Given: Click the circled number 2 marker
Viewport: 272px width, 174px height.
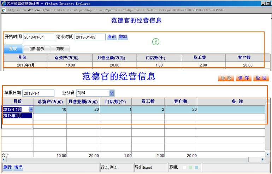Looking at the screenshot, I should (x=156, y=42).
